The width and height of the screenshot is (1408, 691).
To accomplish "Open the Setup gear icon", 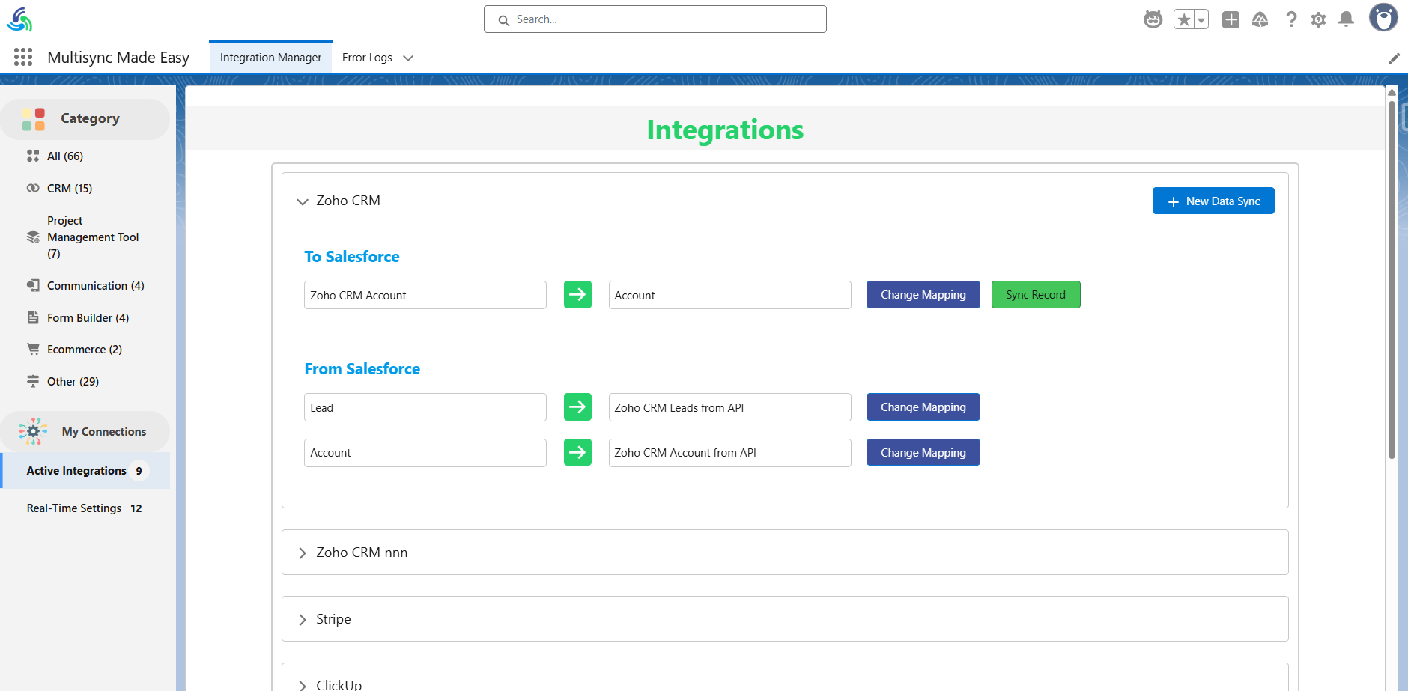I will pyautogui.click(x=1318, y=19).
